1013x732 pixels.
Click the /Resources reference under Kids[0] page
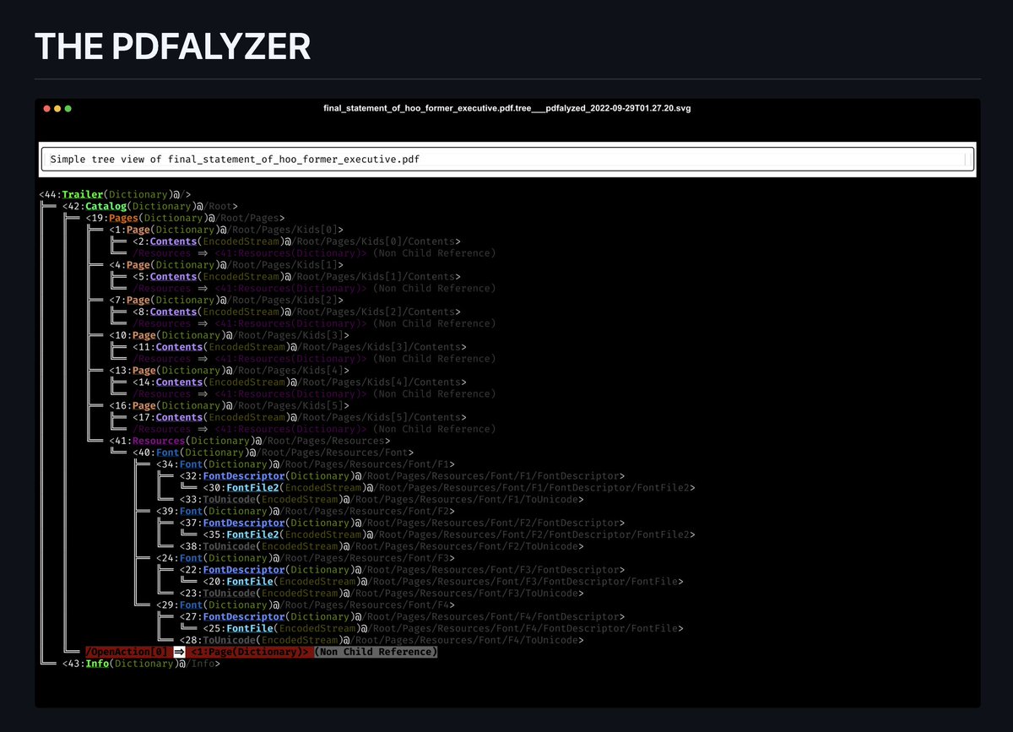coord(314,253)
